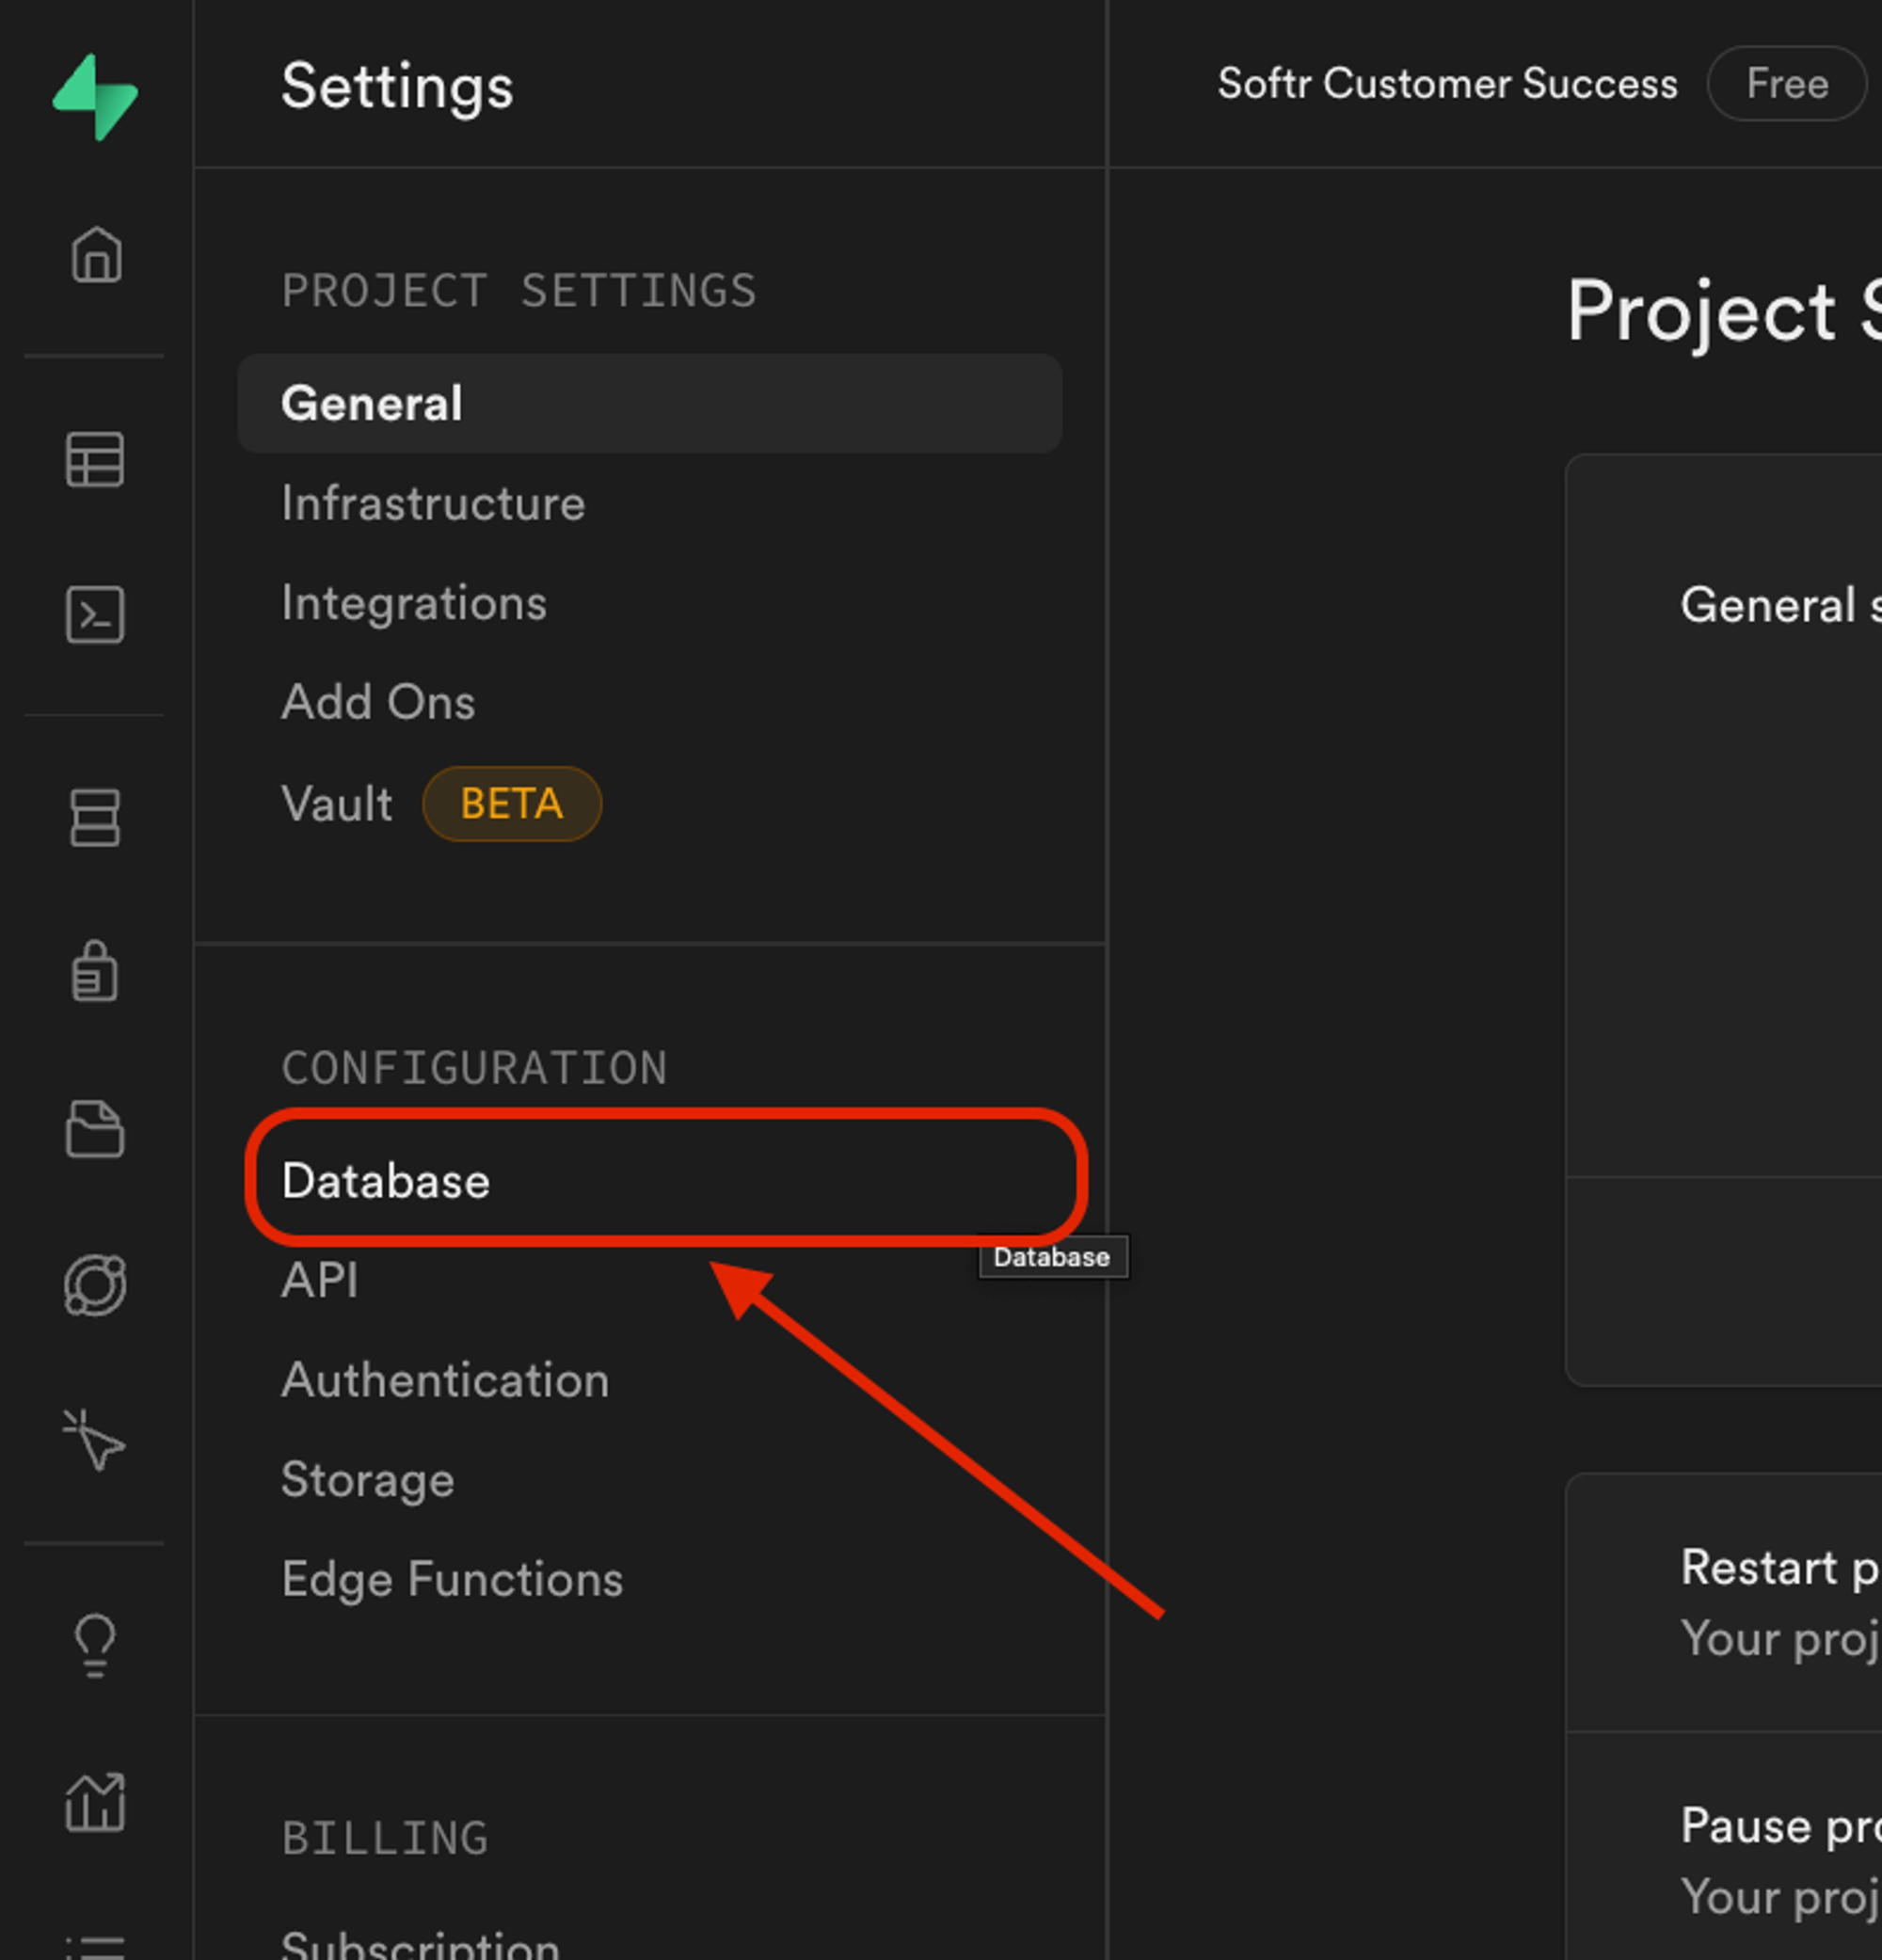Image resolution: width=1882 pixels, height=1960 pixels.
Task: Click Softr Customer Success project name
Action: pos(1447,83)
